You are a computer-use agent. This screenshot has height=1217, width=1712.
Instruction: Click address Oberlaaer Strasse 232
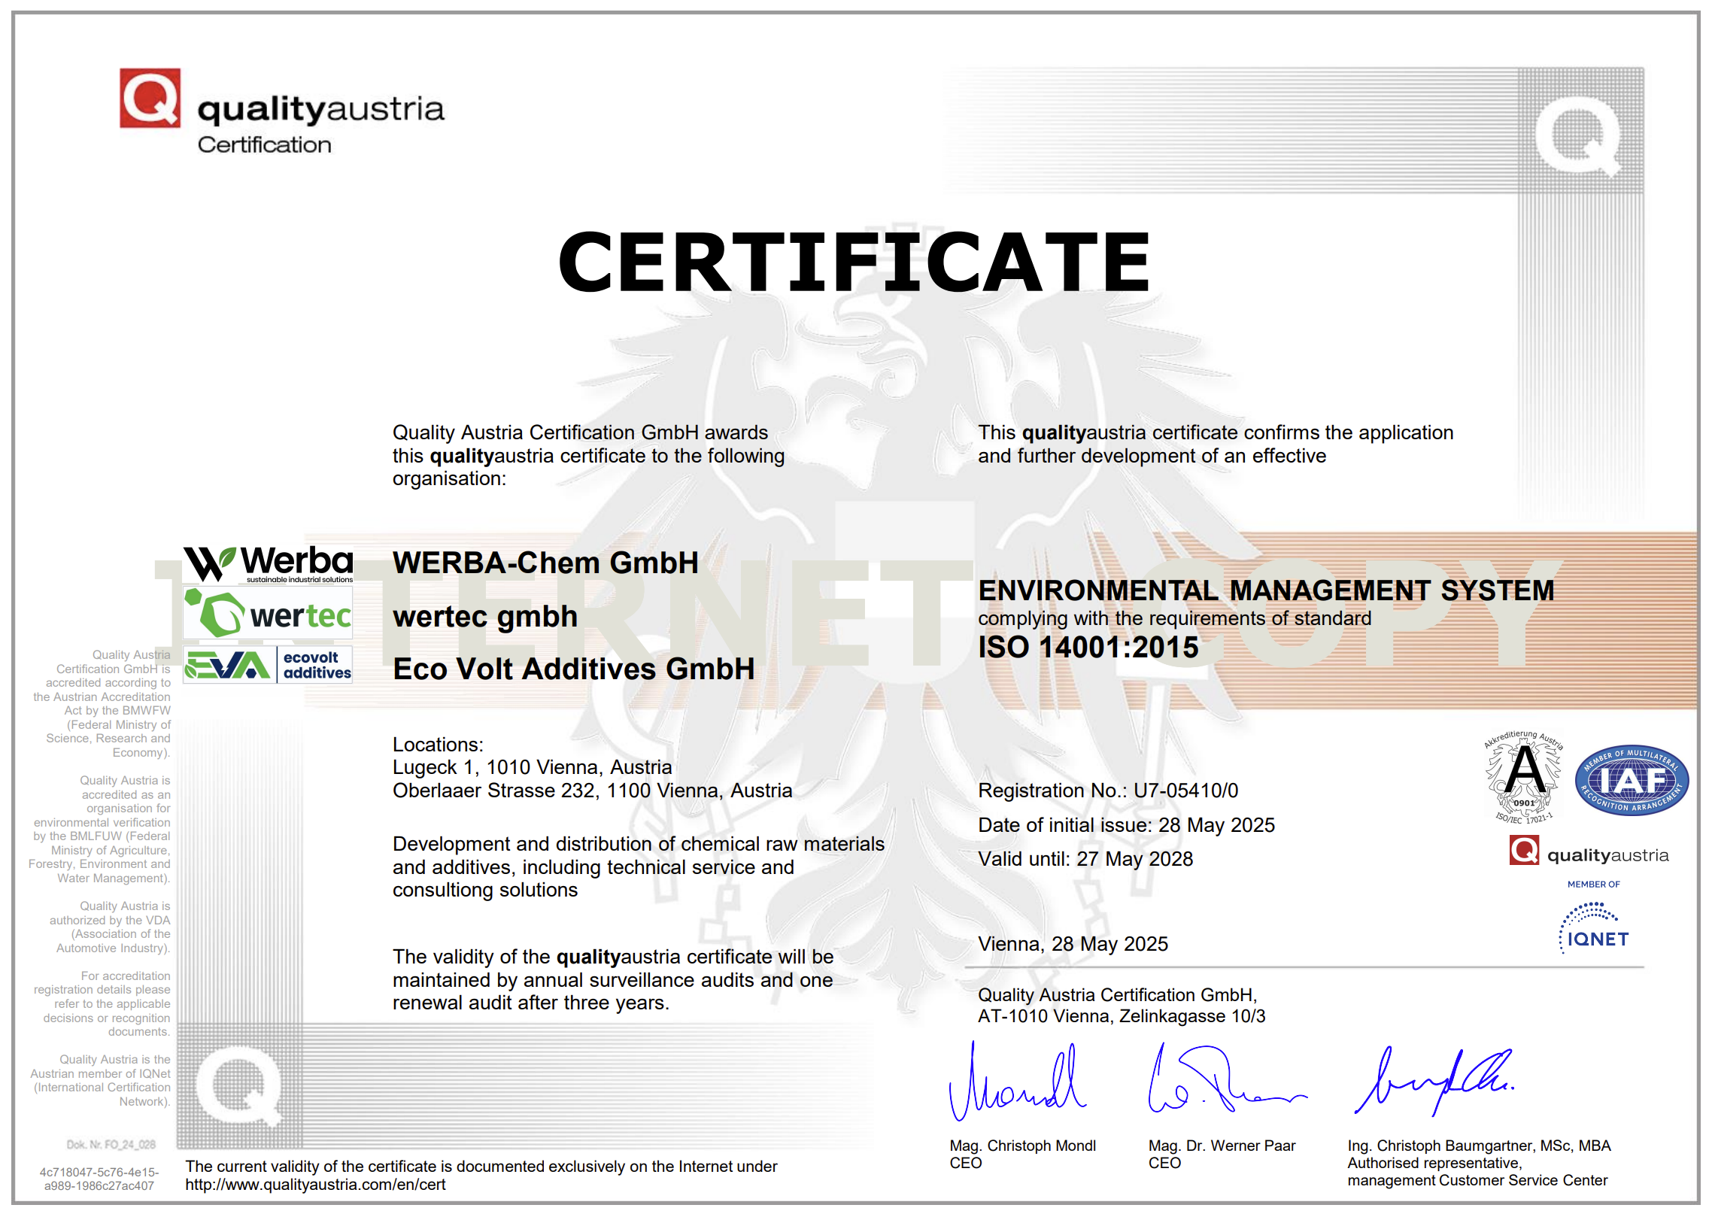[x=592, y=791]
